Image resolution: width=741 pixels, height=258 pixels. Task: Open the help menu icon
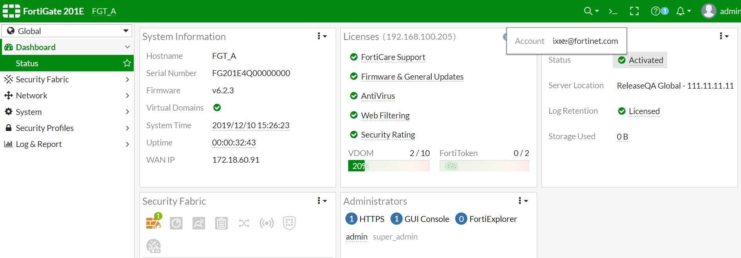click(x=659, y=11)
